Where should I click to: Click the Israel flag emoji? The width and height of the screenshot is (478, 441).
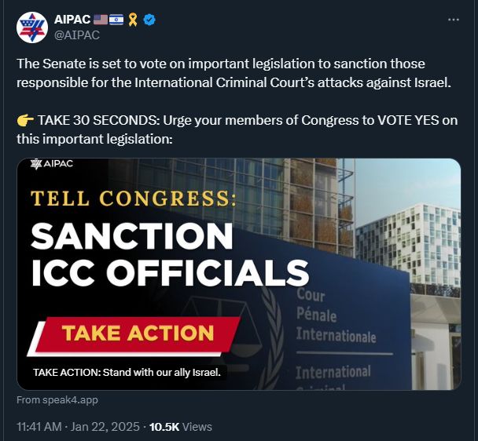116,20
